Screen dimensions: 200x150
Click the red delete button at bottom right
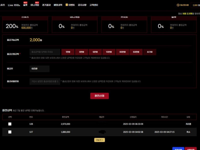click(191, 149)
